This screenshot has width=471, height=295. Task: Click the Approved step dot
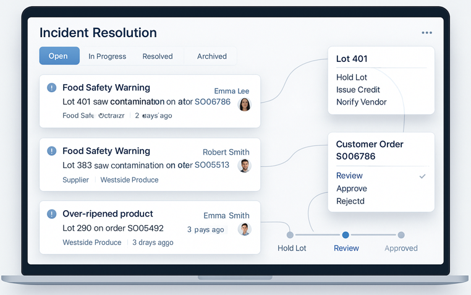pos(401,235)
